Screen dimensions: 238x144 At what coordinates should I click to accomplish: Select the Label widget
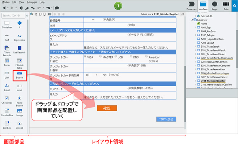[7, 88]
